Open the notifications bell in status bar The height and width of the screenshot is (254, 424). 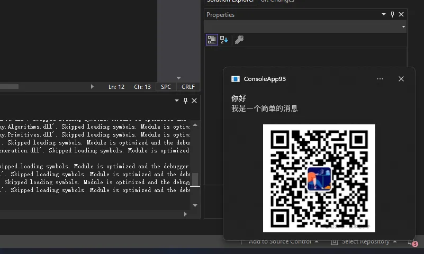click(412, 242)
